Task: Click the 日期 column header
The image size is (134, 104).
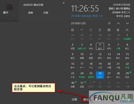Action: 46,13
